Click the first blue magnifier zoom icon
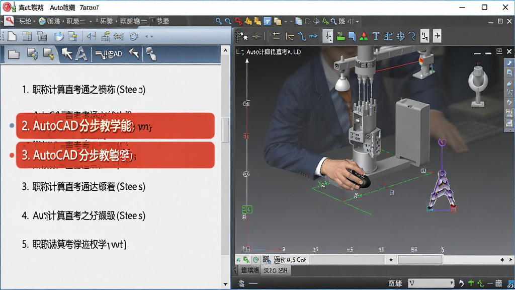The image size is (515, 290). pos(219,21)
